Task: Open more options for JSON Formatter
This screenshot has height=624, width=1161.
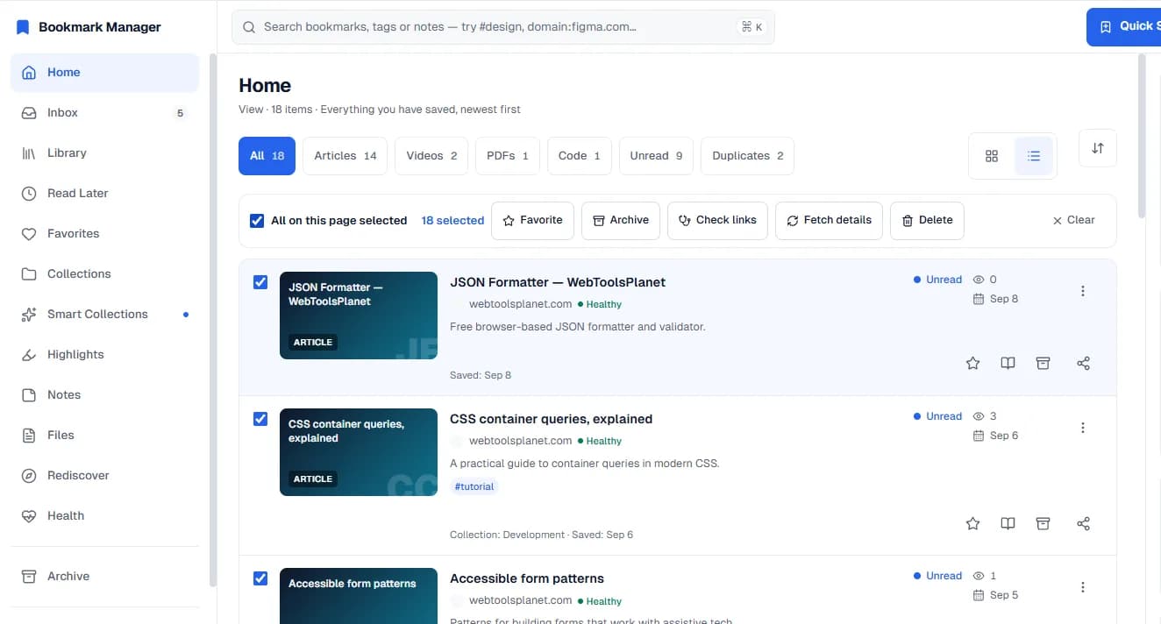Action: tap(1083, 291)
